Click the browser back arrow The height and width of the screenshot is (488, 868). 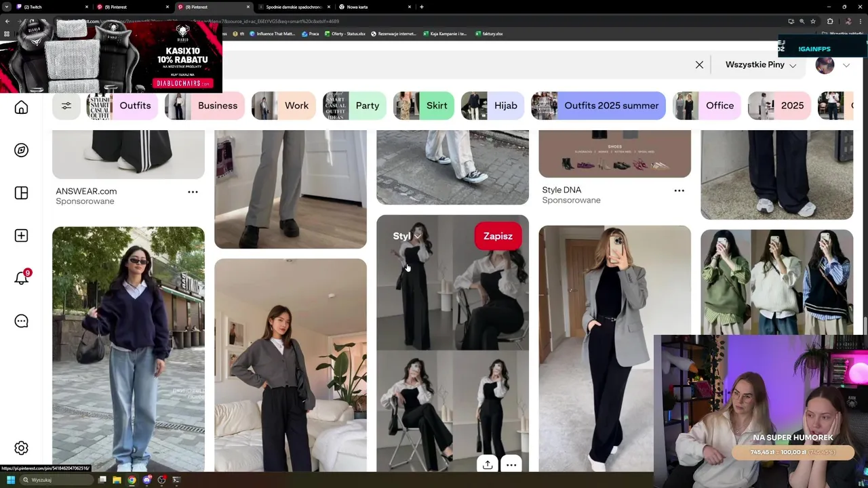7,21
